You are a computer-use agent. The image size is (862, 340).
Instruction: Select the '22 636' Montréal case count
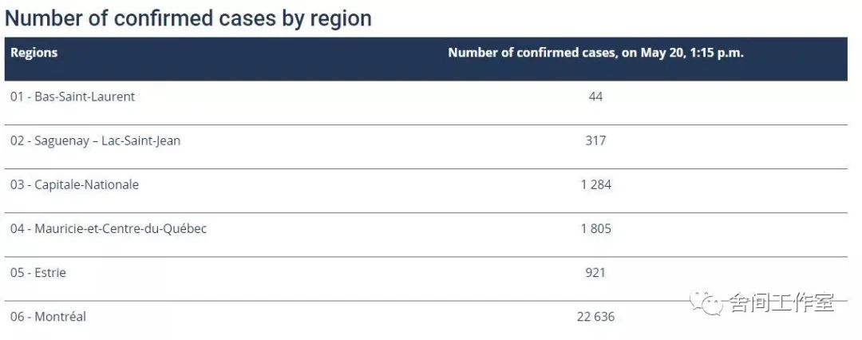pos(595,317)
